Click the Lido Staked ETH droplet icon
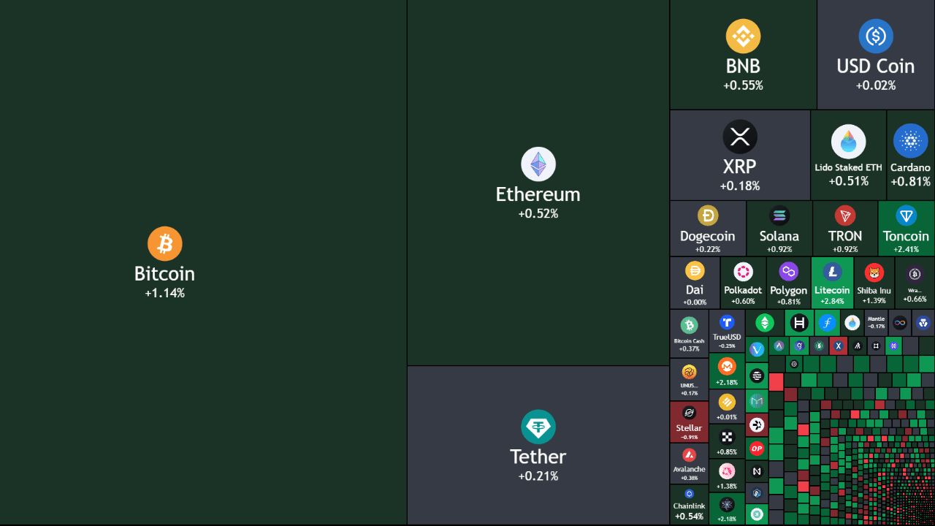The width and height of the screenshot is (935, 526). (x=849, y=142)
